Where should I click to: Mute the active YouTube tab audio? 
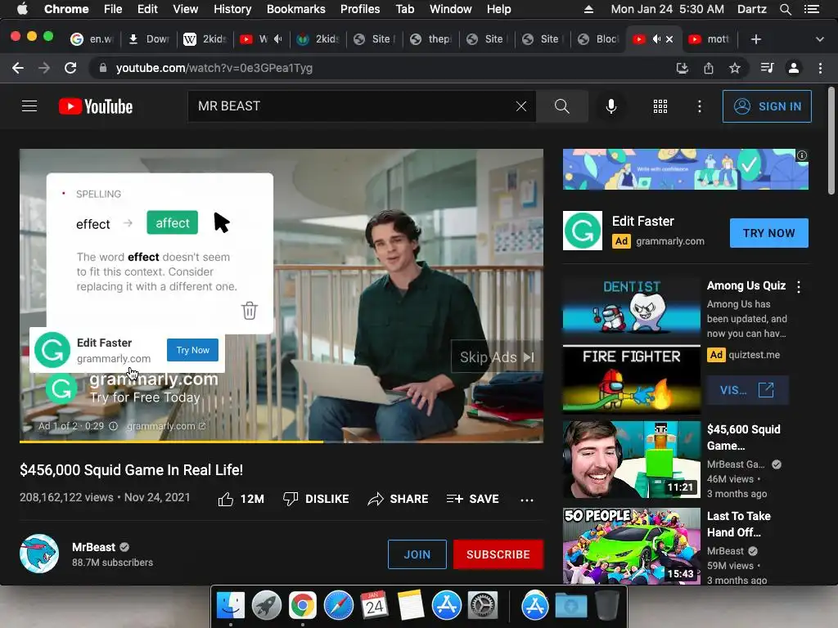(x=656, y=39)
